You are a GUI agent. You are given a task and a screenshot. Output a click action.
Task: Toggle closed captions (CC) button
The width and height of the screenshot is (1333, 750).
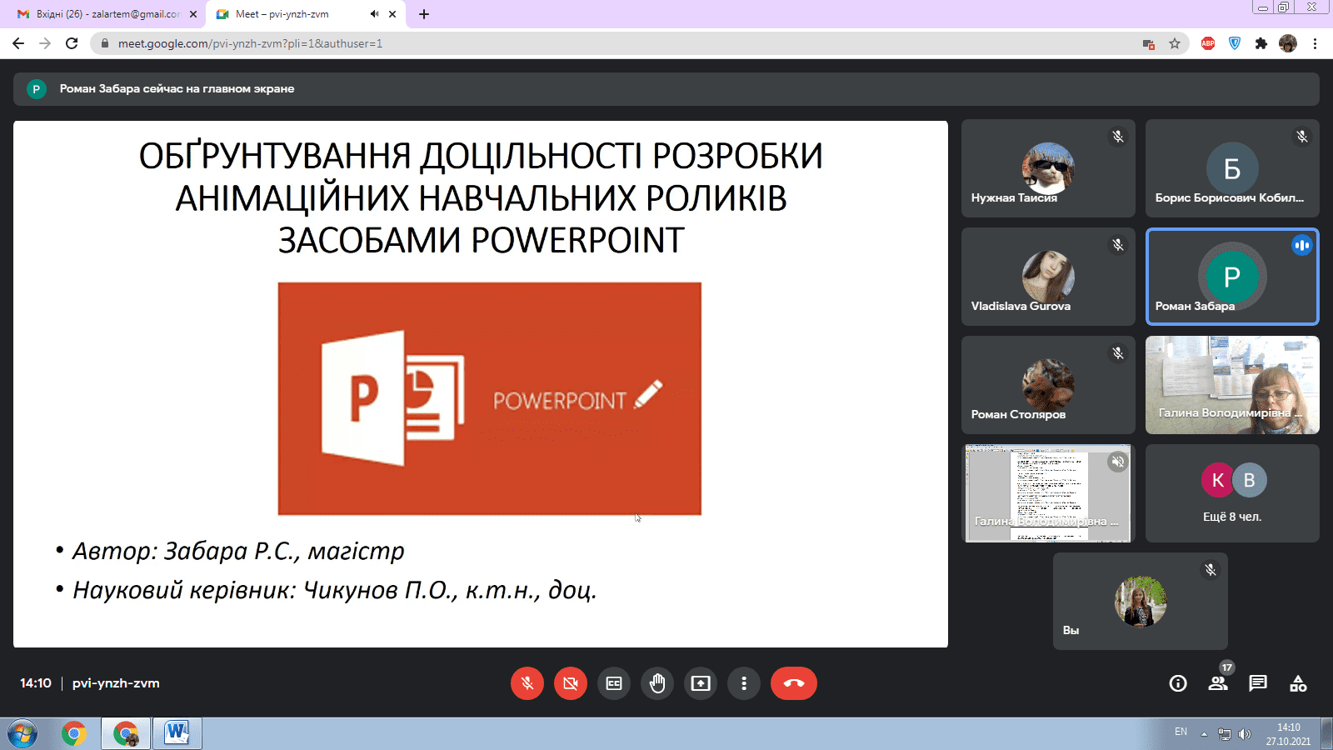pyautogui.click(x=614, y=683)
